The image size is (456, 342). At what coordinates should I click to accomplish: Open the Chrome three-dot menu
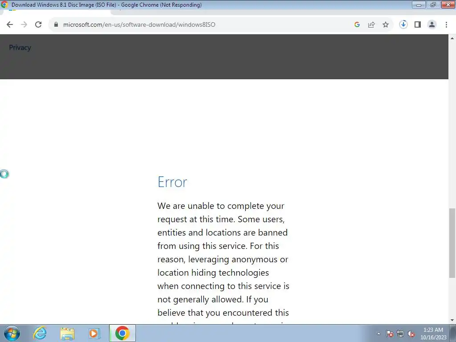[x=446, y=25]
